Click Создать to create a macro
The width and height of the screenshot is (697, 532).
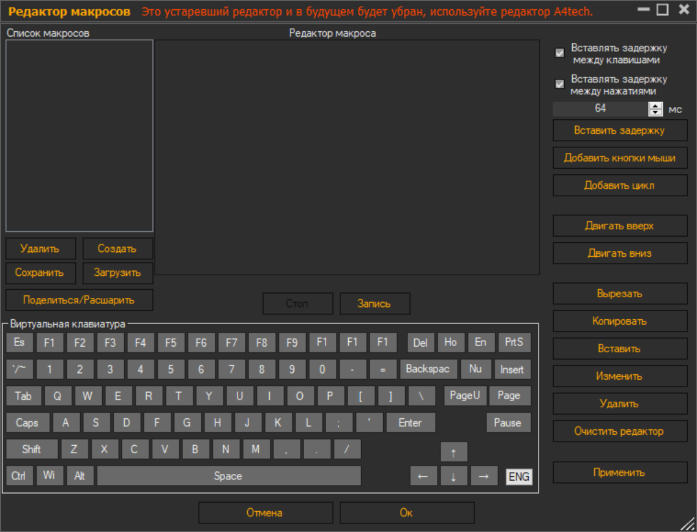(x=117, y=249)
